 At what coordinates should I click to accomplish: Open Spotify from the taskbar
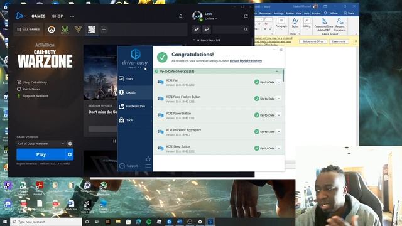(x=149, y=222)
